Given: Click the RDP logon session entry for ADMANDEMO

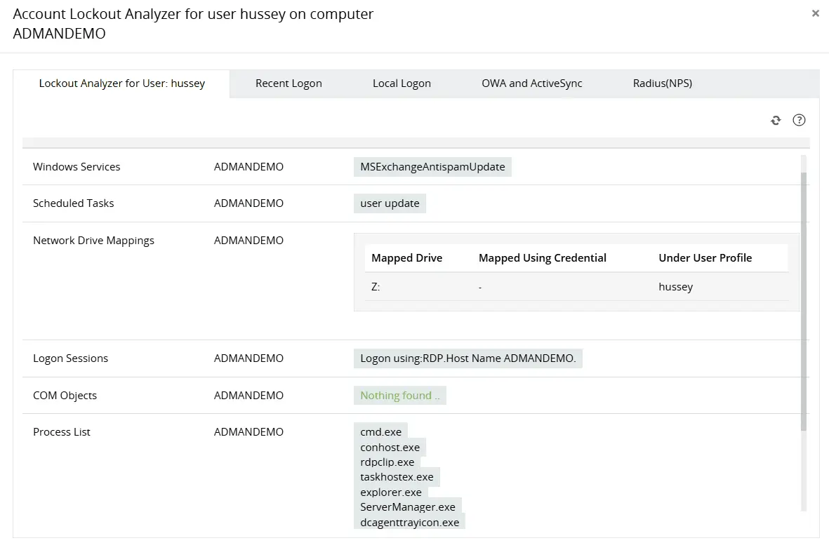Looking at the screenshot, I should coord(468,358).
